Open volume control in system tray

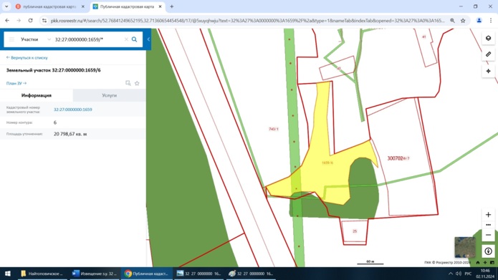click(x=459, y=274)
